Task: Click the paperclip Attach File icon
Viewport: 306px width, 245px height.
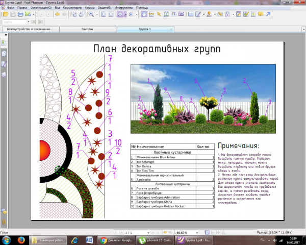Action: 220,14
